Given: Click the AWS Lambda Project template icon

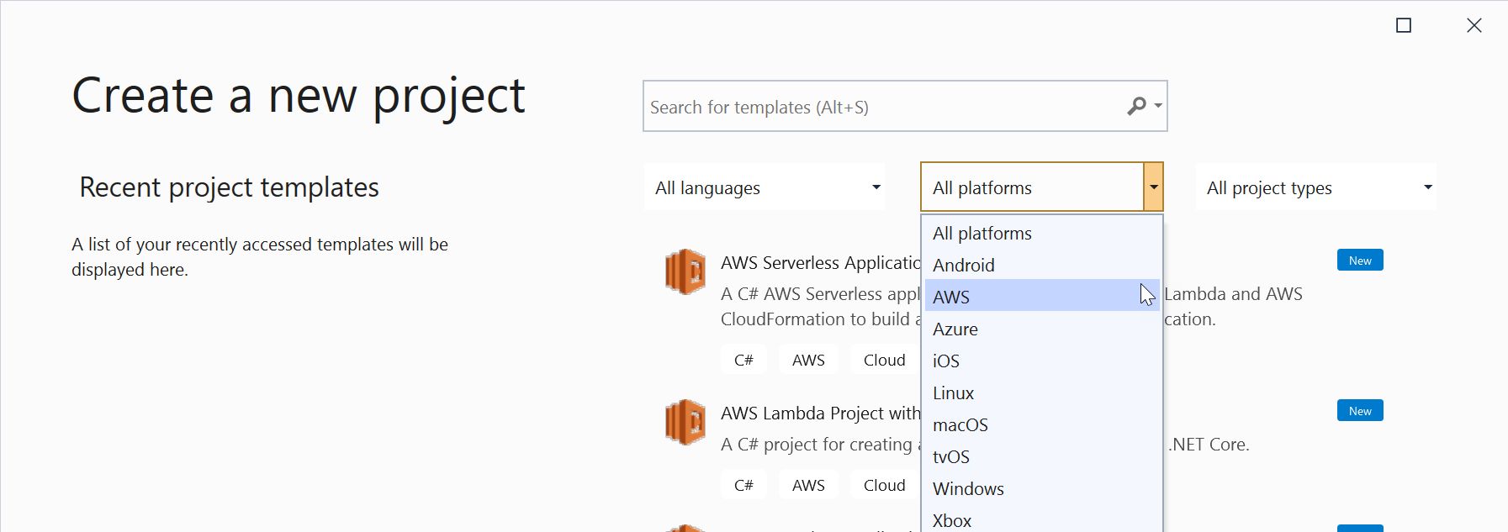Looking at the screenshot, I should (x=685, y=422).
